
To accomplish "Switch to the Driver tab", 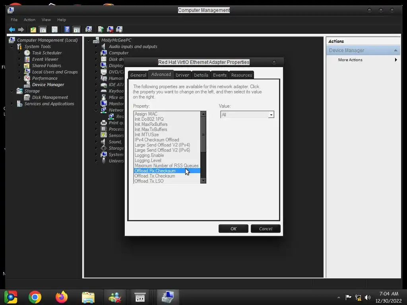I will (182, 75).
